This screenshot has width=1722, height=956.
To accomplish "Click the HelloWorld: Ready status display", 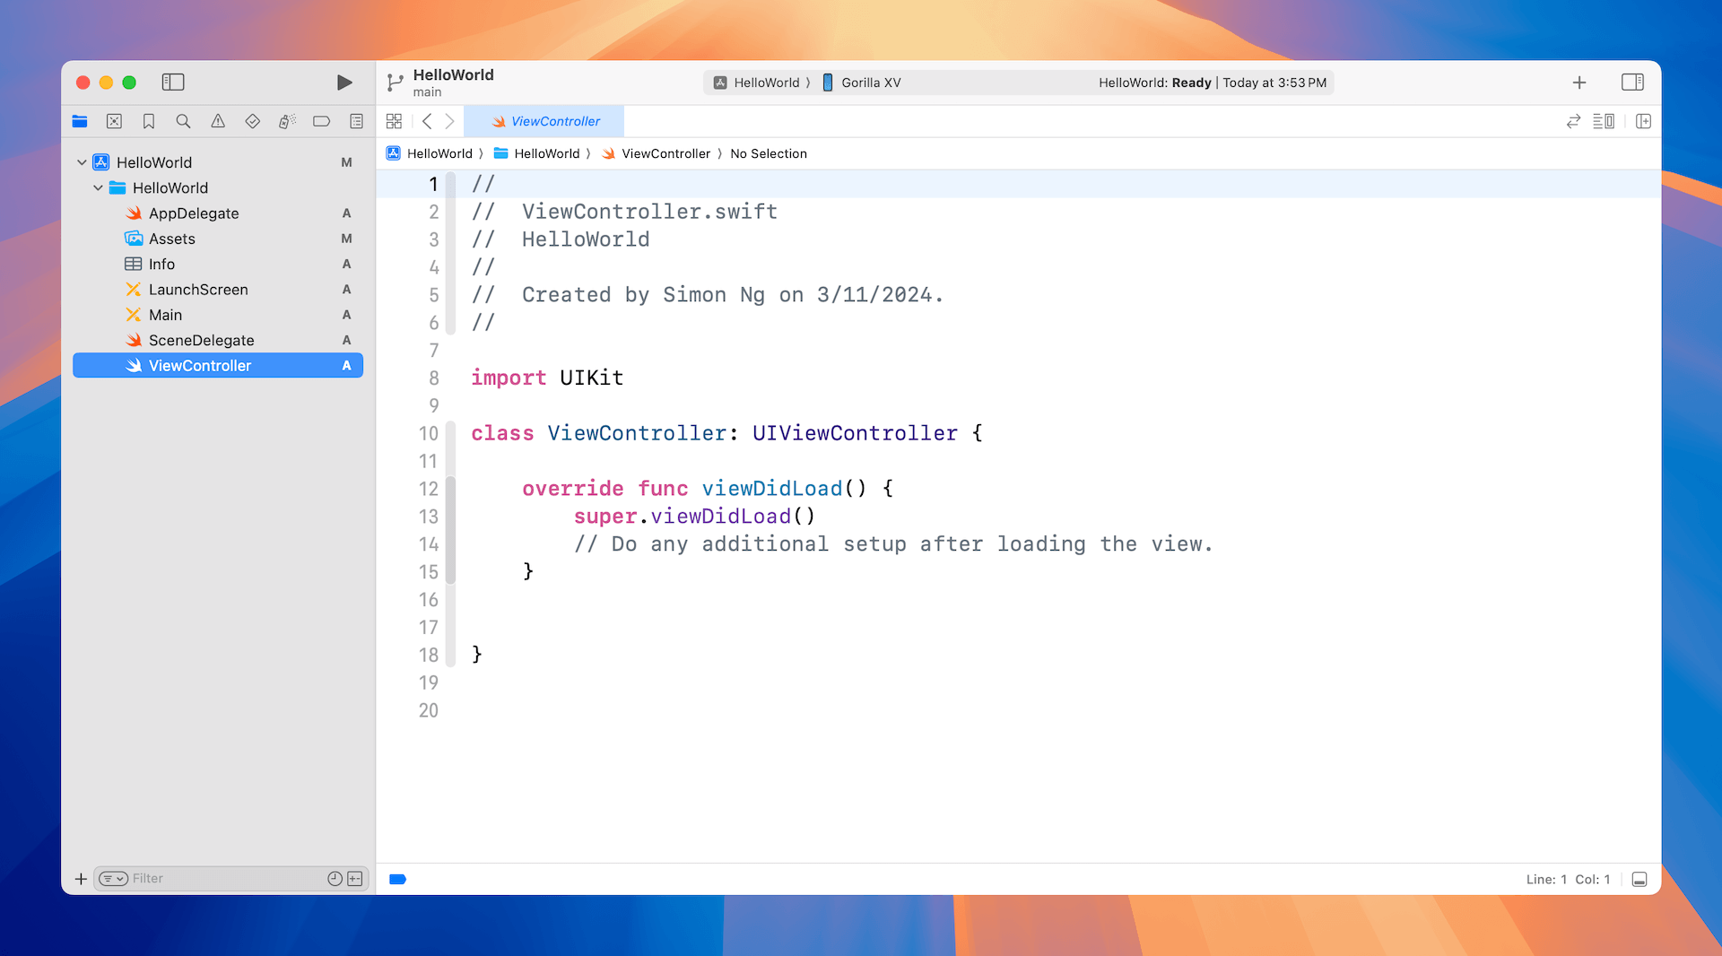I will pos(1213,82).
